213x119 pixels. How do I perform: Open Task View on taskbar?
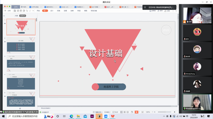pyautogui.click(x=64, y=116)
